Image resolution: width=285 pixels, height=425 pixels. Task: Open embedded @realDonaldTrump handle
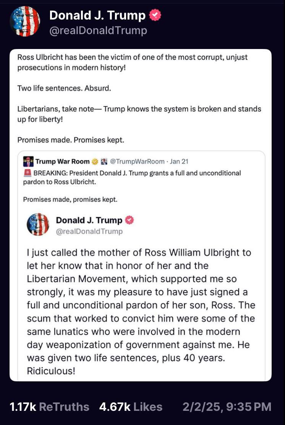click(89, 232)
